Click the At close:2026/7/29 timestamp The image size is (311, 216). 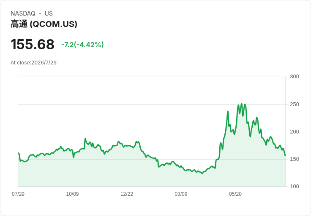click(x=33, y=63)
